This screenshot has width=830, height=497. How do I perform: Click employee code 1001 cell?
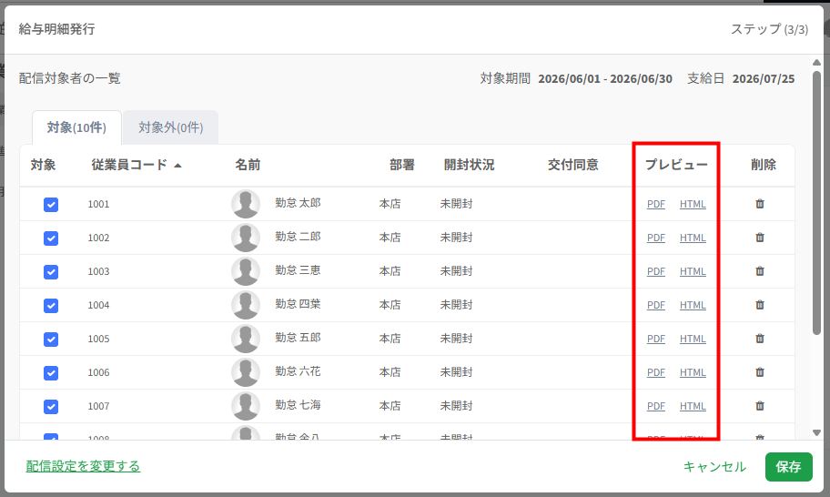[98, 204]
